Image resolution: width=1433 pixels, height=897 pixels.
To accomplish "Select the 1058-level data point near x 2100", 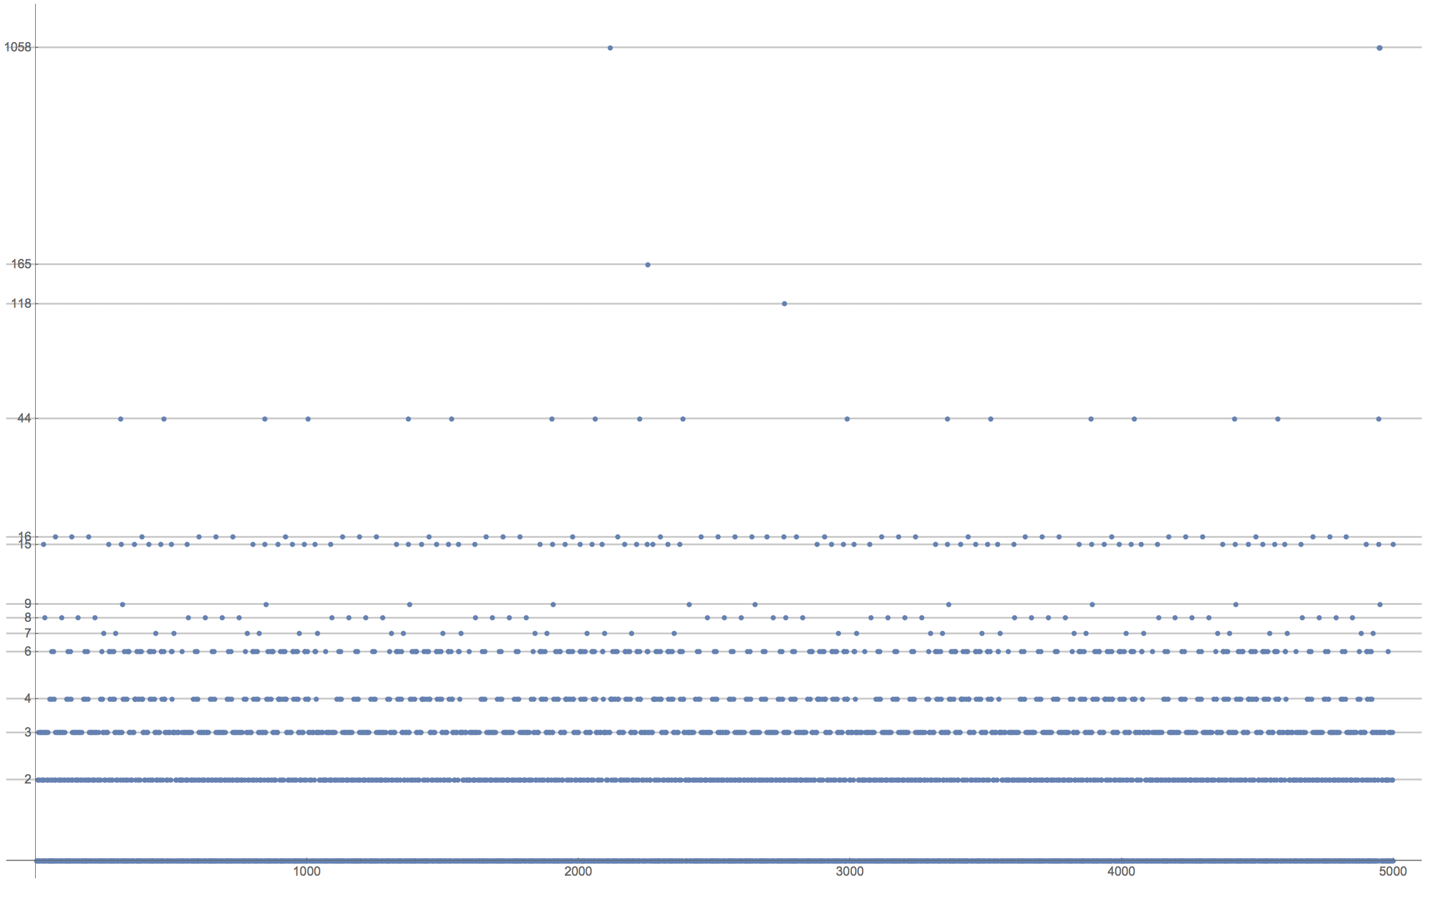I will pyautogui.click(x=610, y=48).
